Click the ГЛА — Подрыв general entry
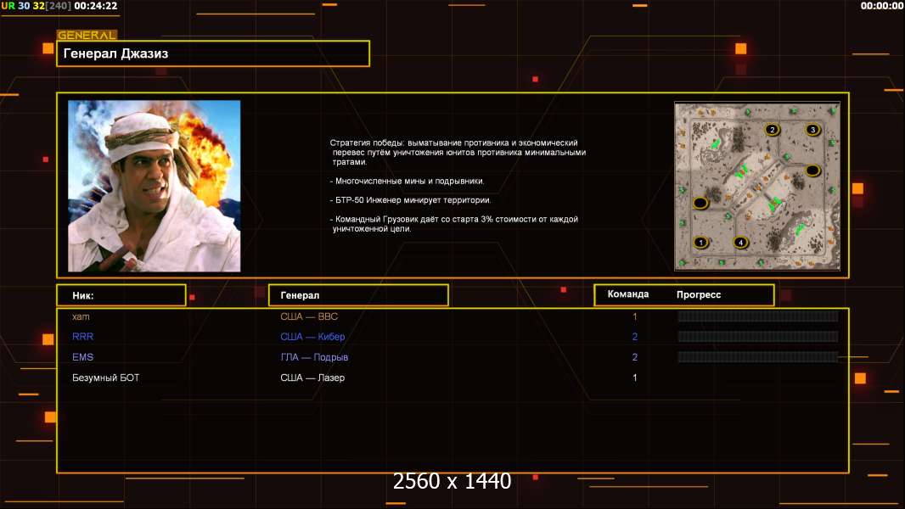 [x=314, y=357]
